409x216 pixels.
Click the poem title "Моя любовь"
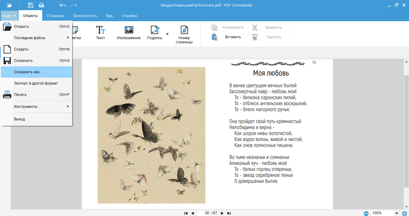(x=271, y=73)
